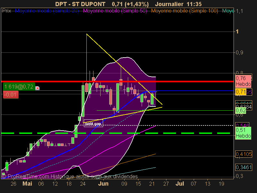257x193 pixels.
Task: Click the "Jul" month label on time axis
Action: tap(180, 183)
